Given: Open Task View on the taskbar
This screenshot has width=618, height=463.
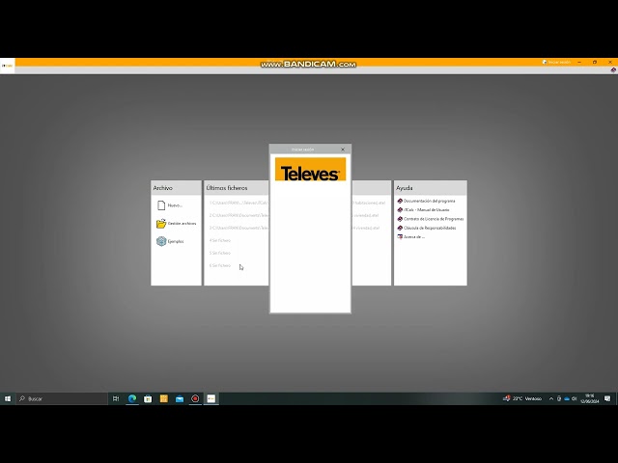Looking at the screenshot, I should pyautogui.click(x=116, y=398).
